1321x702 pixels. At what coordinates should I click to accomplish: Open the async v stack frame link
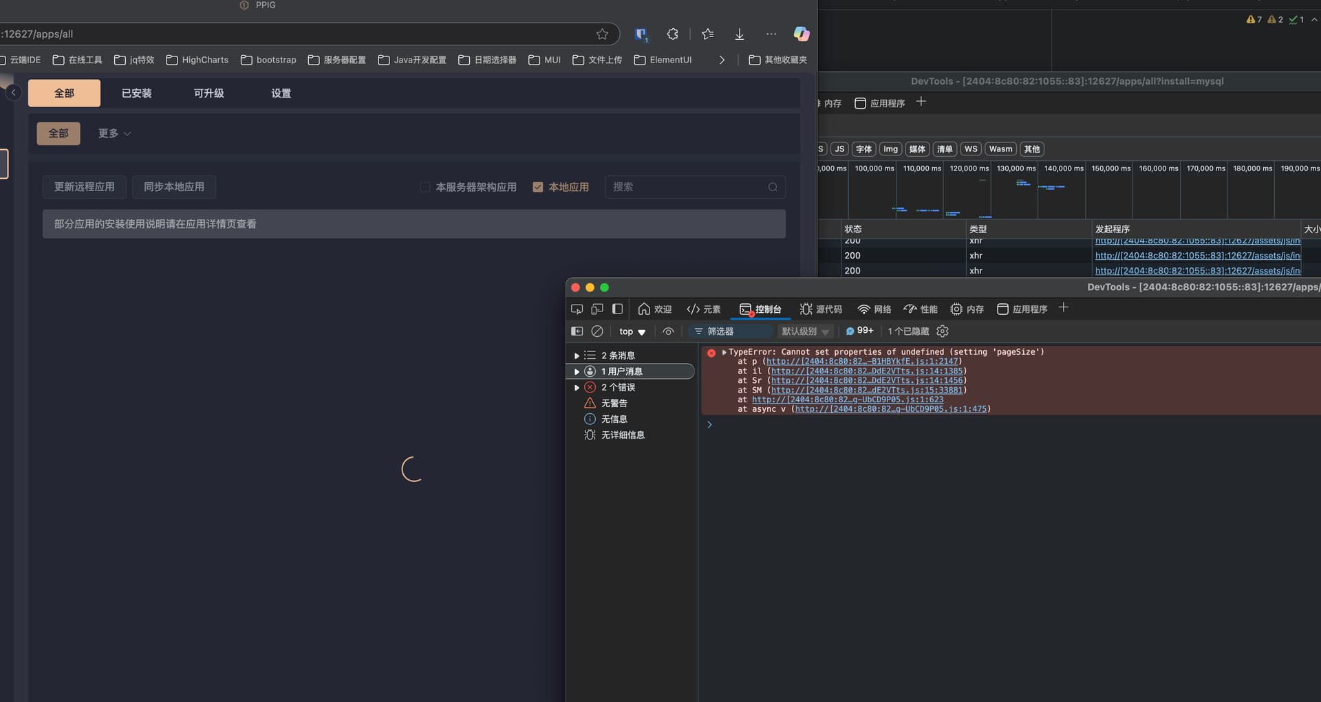pyautogui.click(x=891, y=409)
